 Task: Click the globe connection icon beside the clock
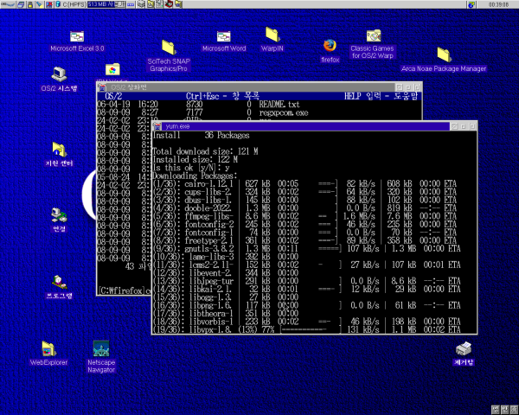[x=471, y=4]
